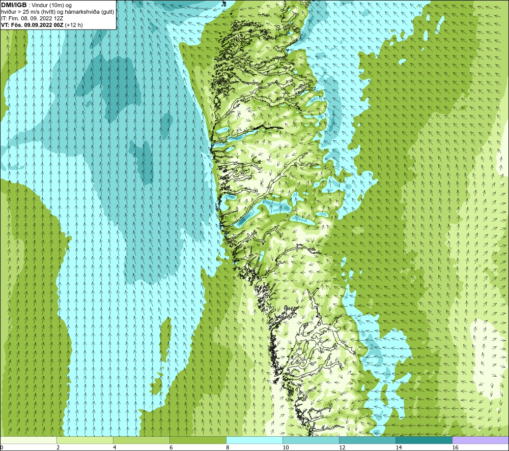This screenshot has width=509, height=451.
Task: Click the 'hviður > 25 m/s' legend description line
Action: click(x=58, y=12)
